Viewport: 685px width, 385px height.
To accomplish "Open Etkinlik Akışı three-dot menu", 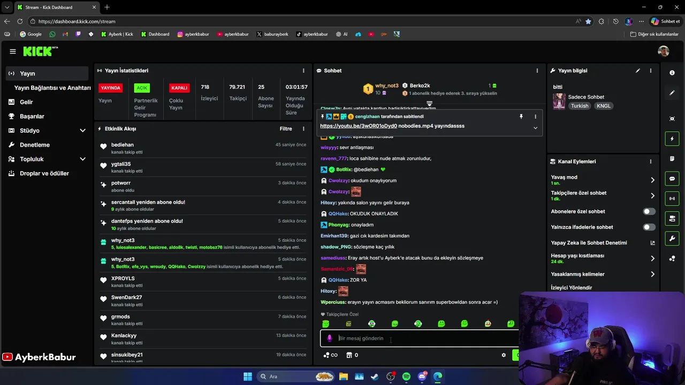I will click(303, 129).
